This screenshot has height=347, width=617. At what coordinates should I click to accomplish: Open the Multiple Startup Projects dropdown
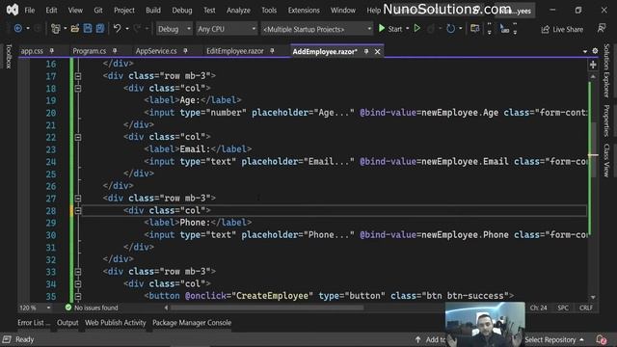coord(316,29)
